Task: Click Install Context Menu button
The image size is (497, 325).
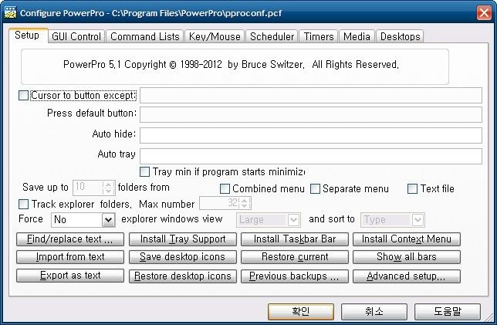Action: (407, 239)
